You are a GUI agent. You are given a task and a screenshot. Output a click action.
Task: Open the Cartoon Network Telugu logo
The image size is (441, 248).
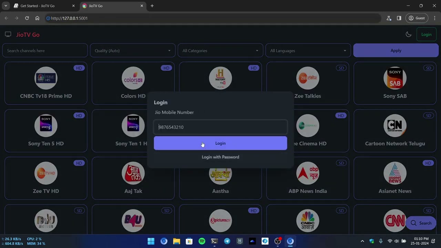click(395, 125)
